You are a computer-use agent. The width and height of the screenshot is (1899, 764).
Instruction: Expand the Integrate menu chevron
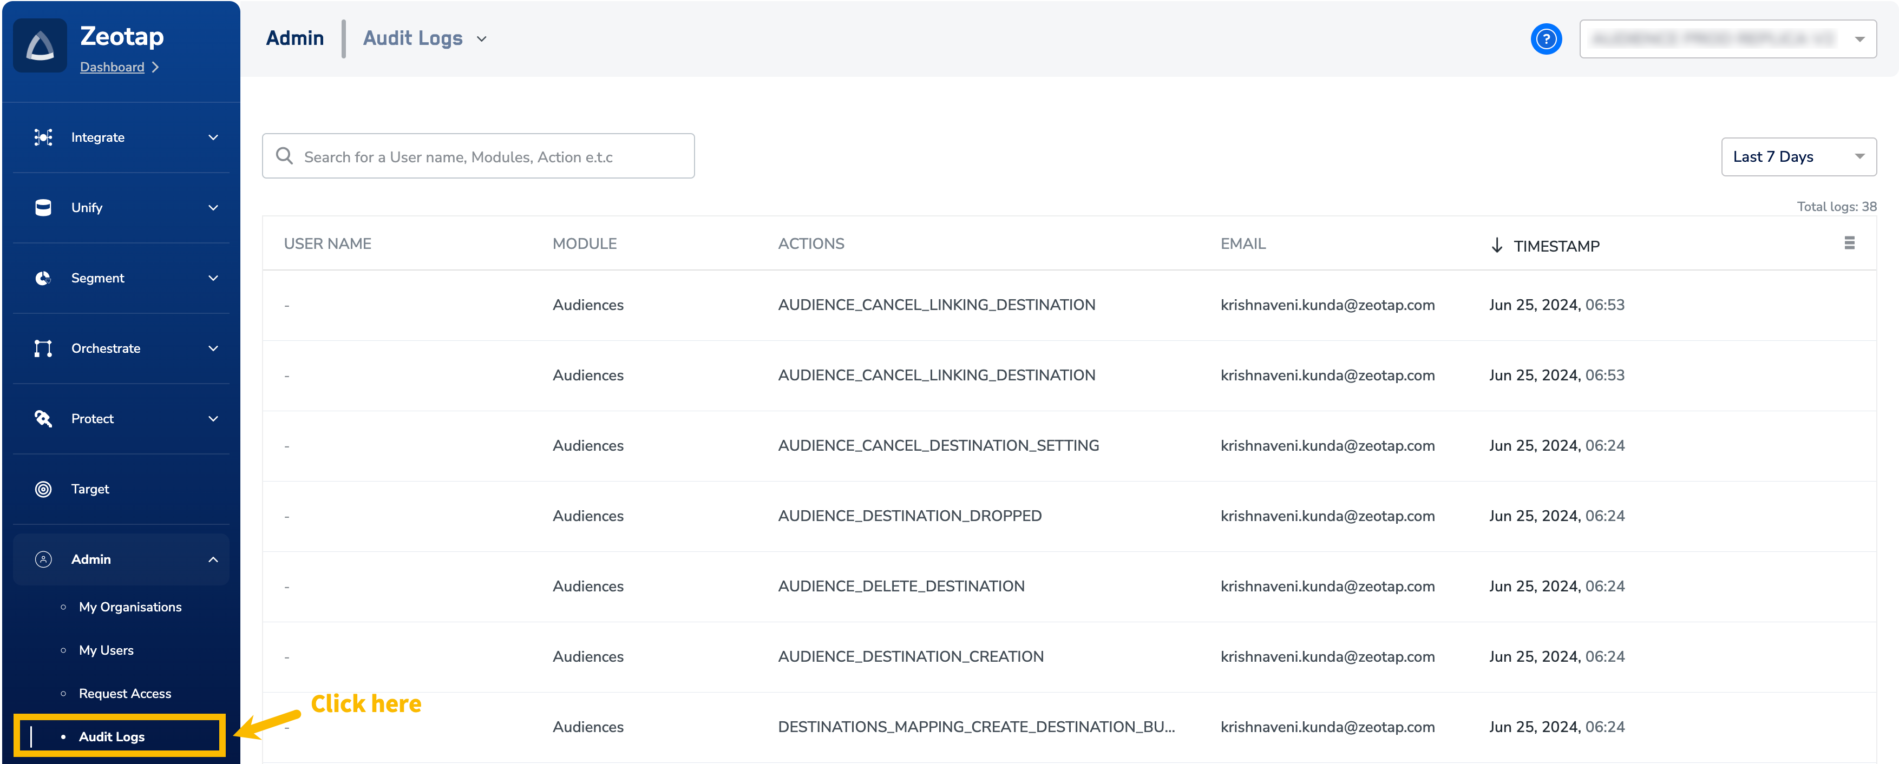click(x=213, y=138)
